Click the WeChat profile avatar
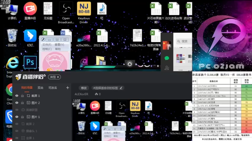Image resolution: width=252 pixels, height=141 pixels. pos(167,45)
